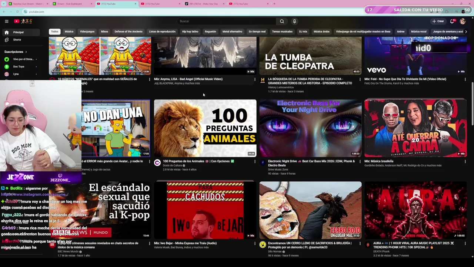Screen dimensions: 474x267
Task: Open options for Música brasileña mix
Action: 465,162
